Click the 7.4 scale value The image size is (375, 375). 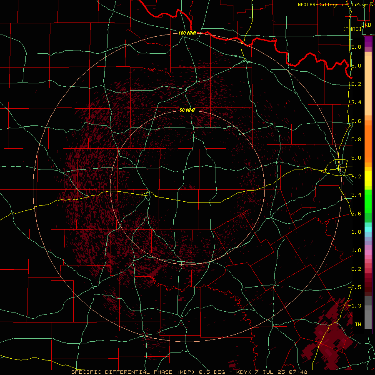pyautogui.click(x=356, y=102)
